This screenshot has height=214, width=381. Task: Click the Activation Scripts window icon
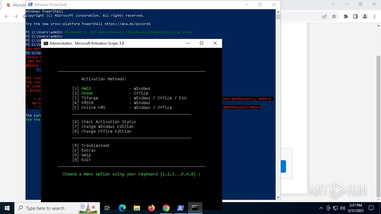[46, 43]
